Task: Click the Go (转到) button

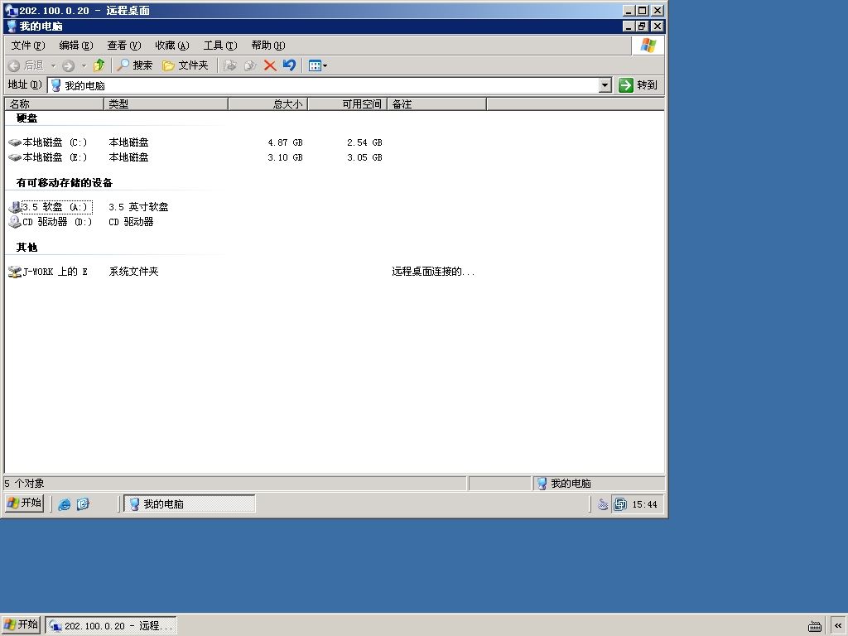Action: pos(638,85)
